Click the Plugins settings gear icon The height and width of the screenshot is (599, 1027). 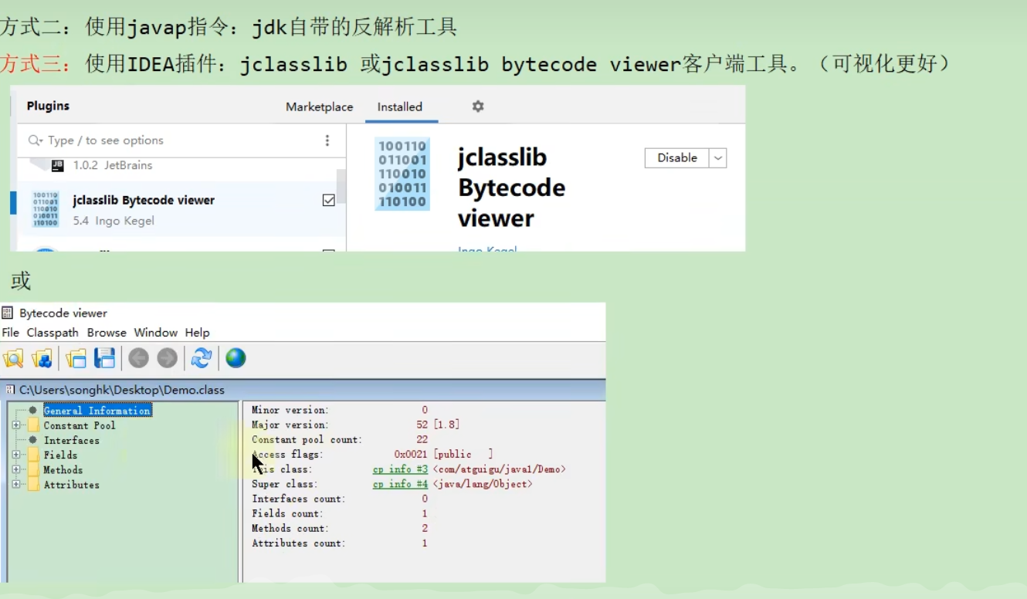tap(478, 107)
